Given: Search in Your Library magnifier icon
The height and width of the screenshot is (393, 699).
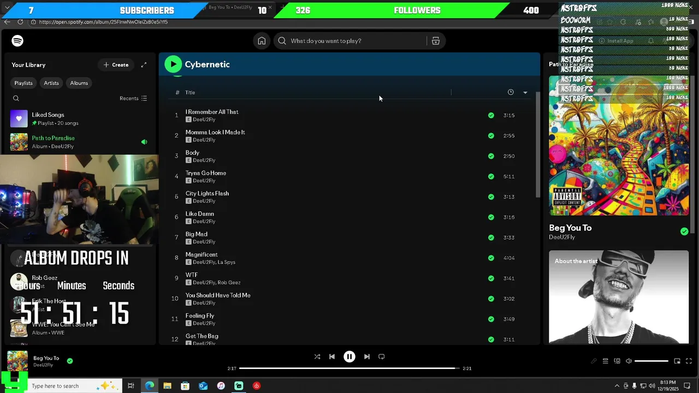Looking at the screenshot, I should tap(16, 98).
